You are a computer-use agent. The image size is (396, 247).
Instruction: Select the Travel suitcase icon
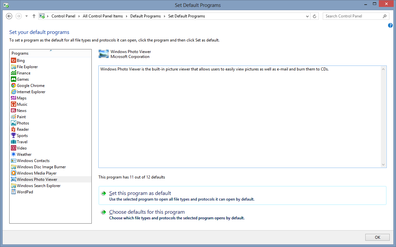point(14,142)
